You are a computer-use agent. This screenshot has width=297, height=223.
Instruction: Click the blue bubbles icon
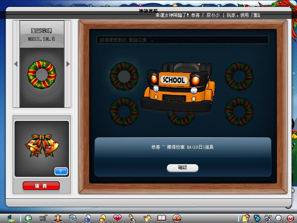(257, 218)
